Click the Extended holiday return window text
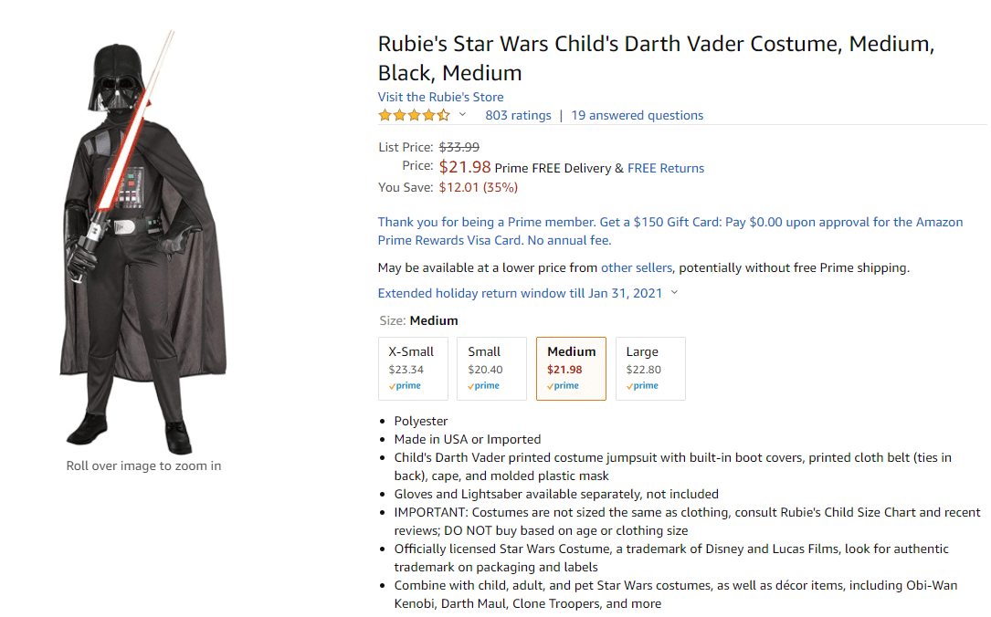 (520, 293)
